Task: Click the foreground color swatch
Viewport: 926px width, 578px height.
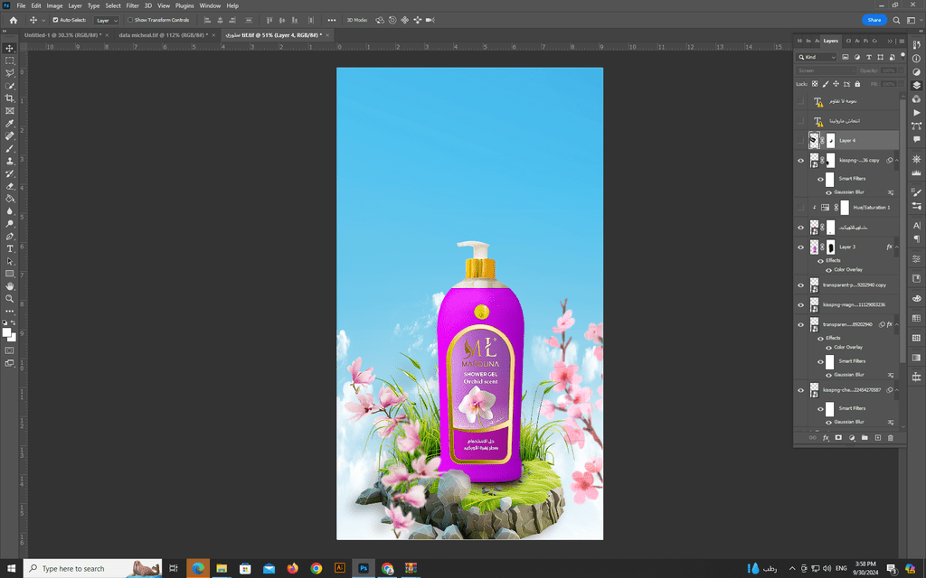Action: tap(6, 332)
